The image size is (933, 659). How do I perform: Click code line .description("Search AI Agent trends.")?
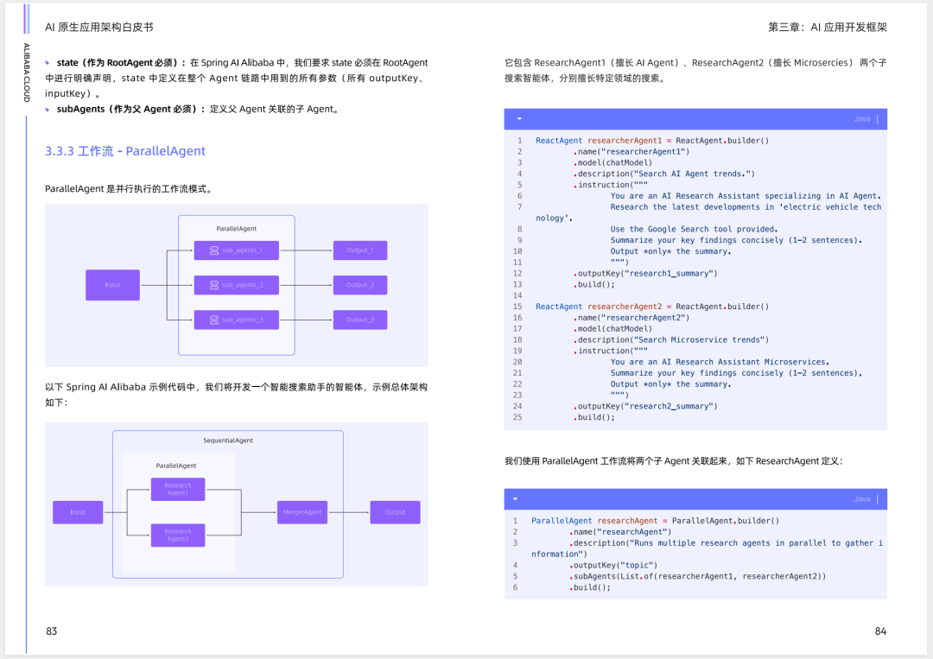664,174
